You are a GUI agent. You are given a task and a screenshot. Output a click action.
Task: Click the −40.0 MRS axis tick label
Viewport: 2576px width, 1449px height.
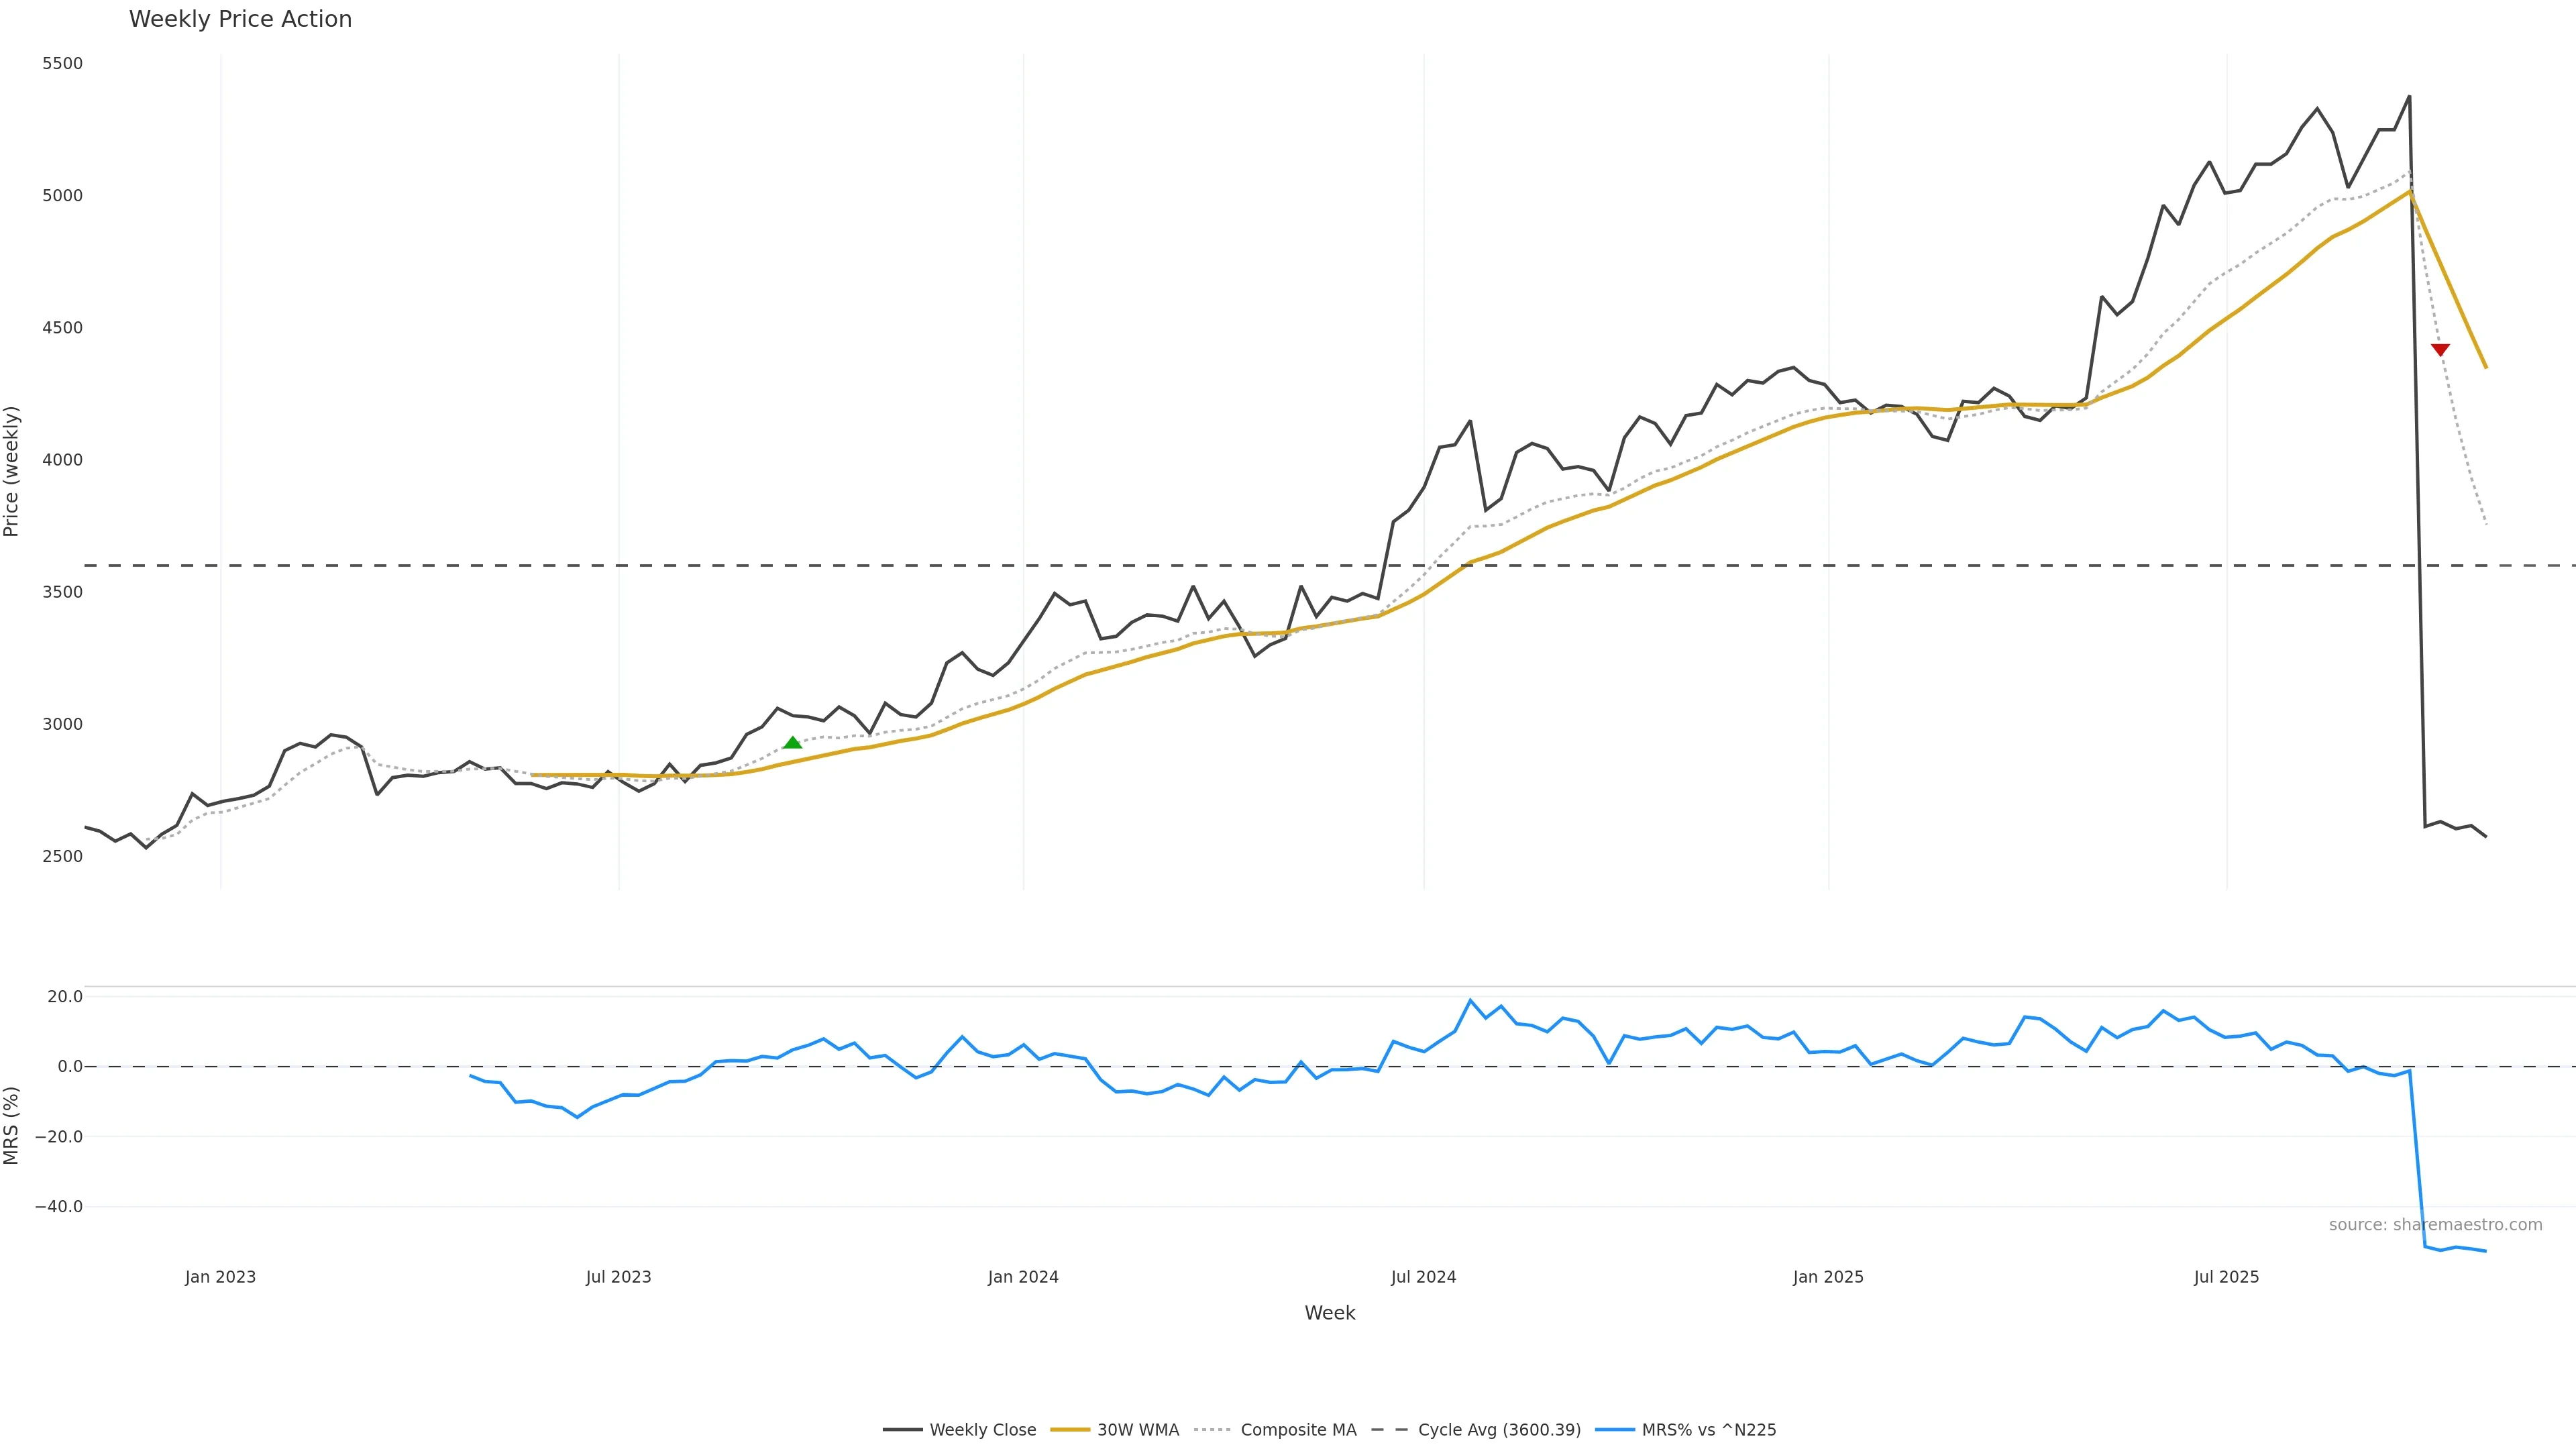[59, 1207]
